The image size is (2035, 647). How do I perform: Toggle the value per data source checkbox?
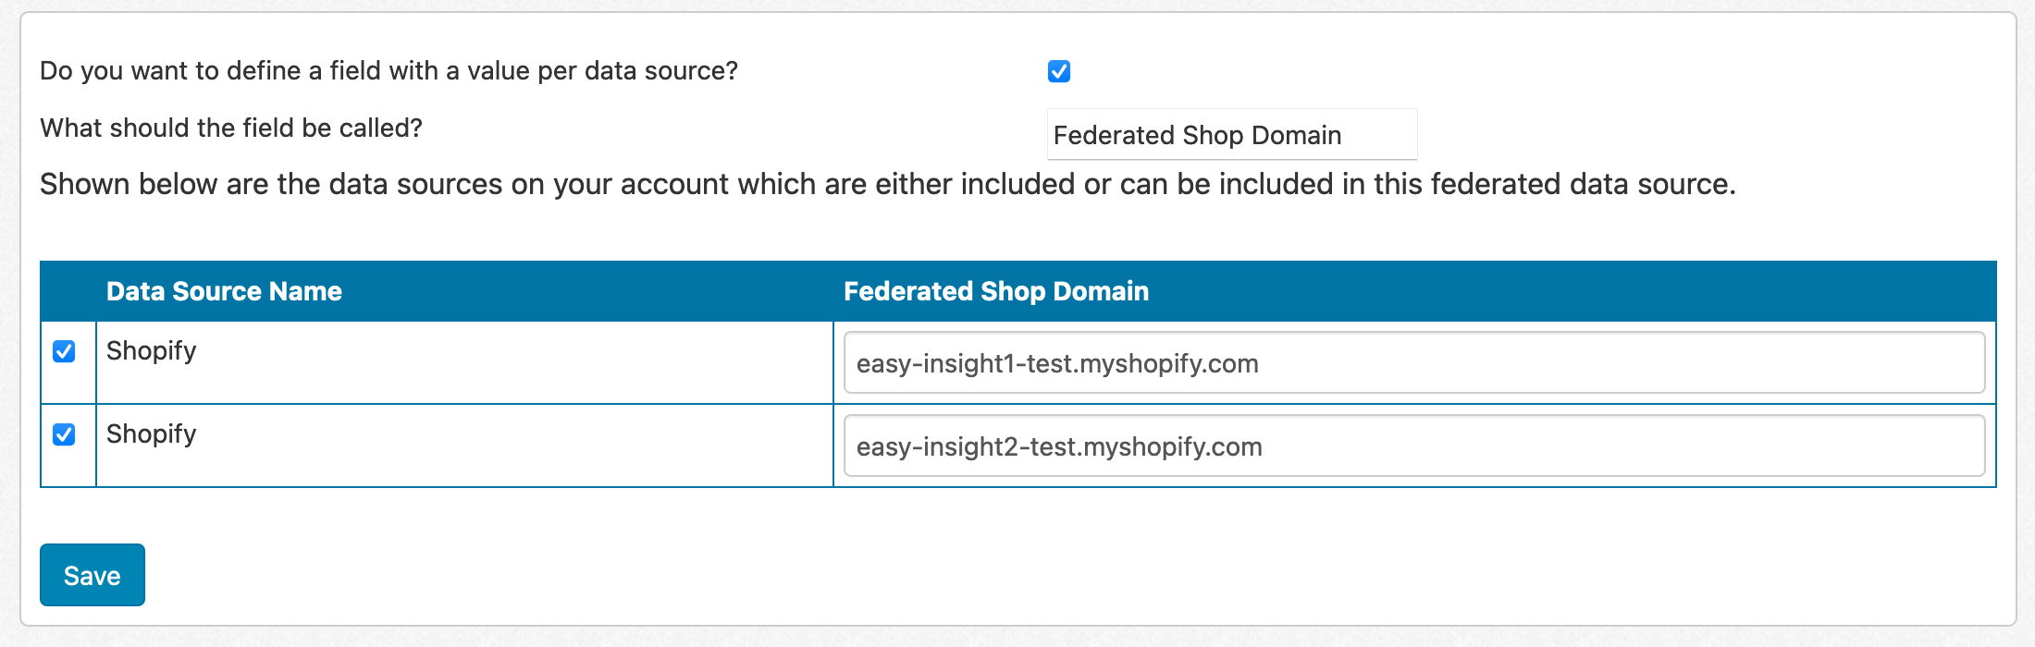(x=1059, y=71)
